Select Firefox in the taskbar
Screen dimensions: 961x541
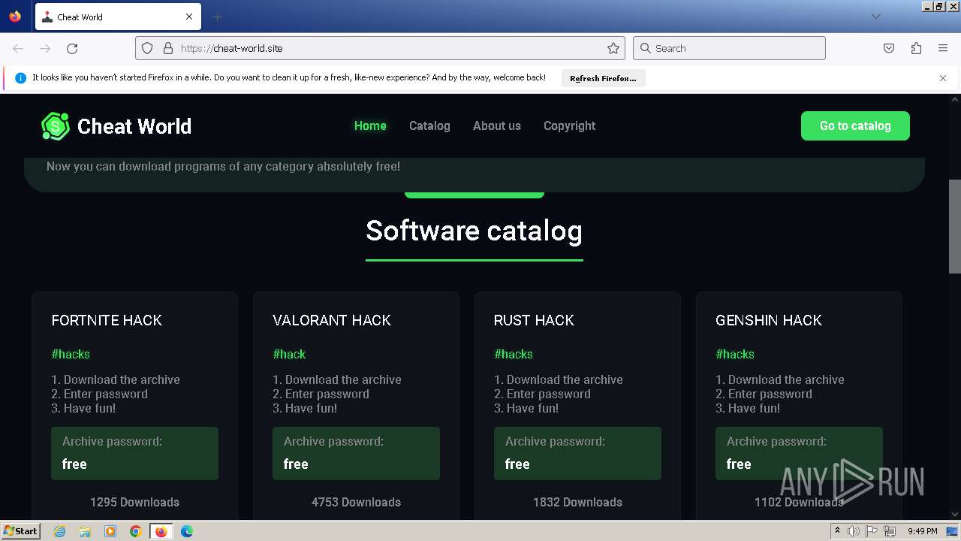[161, 531]
